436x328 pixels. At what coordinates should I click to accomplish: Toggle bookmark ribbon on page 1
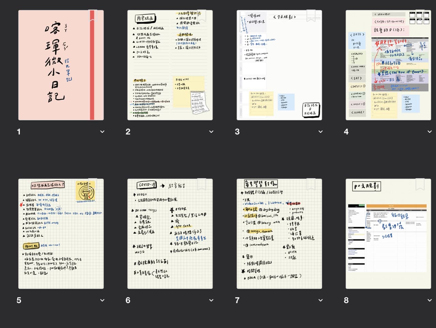93,16
